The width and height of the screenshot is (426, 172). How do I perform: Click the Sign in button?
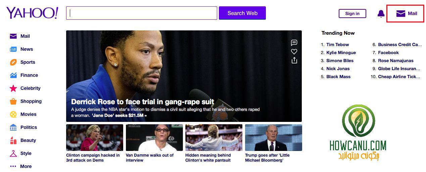point(352,13)
